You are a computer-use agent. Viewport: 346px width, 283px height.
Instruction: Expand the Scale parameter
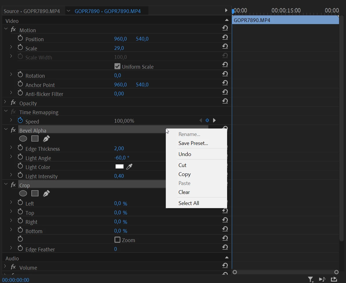(x=11, y=47)
